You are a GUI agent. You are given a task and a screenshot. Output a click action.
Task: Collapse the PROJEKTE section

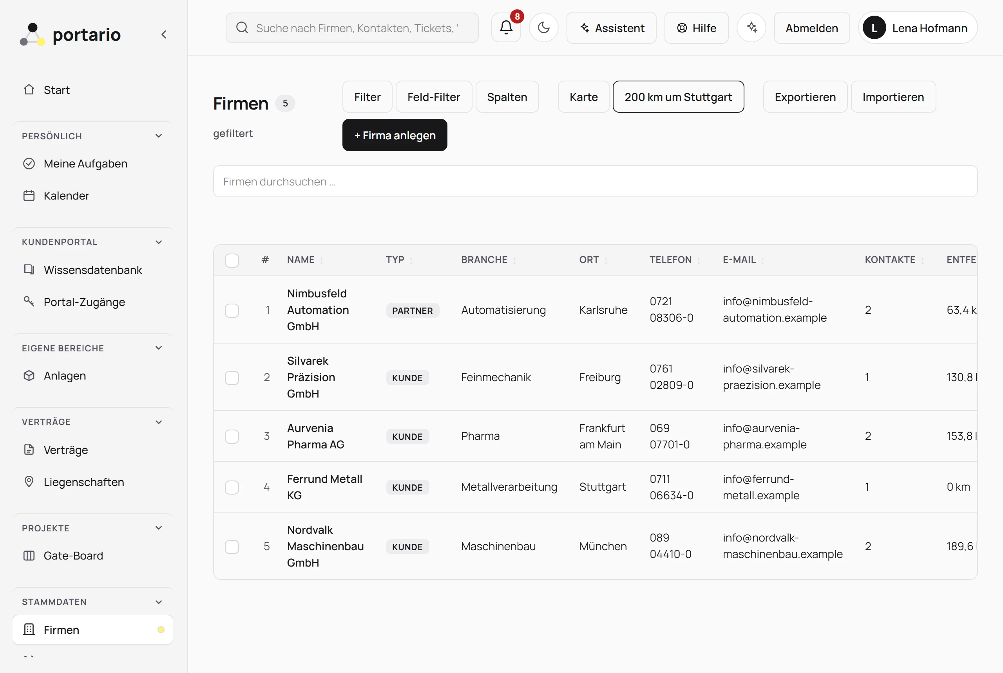(159, 528)
